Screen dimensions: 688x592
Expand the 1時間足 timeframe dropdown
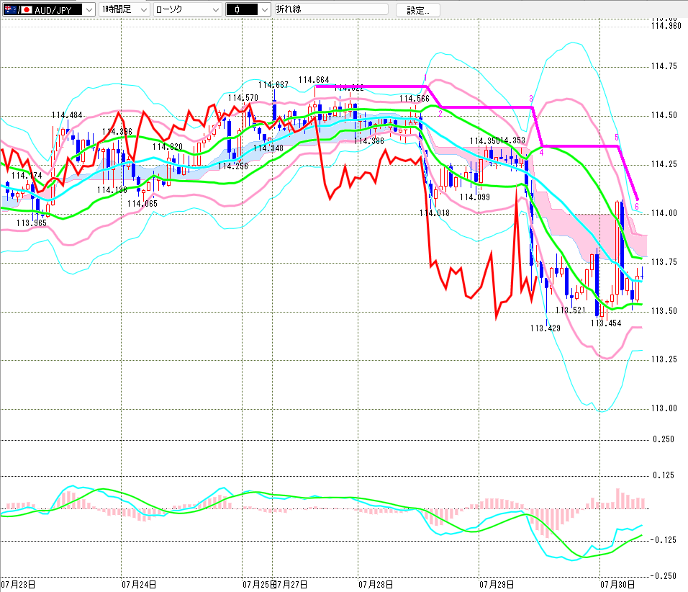[125, 9]
